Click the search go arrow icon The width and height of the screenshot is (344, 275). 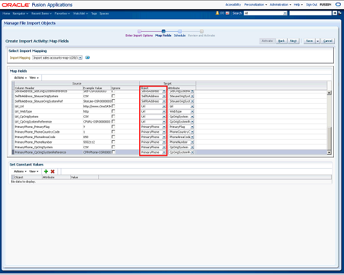[335, 12]
